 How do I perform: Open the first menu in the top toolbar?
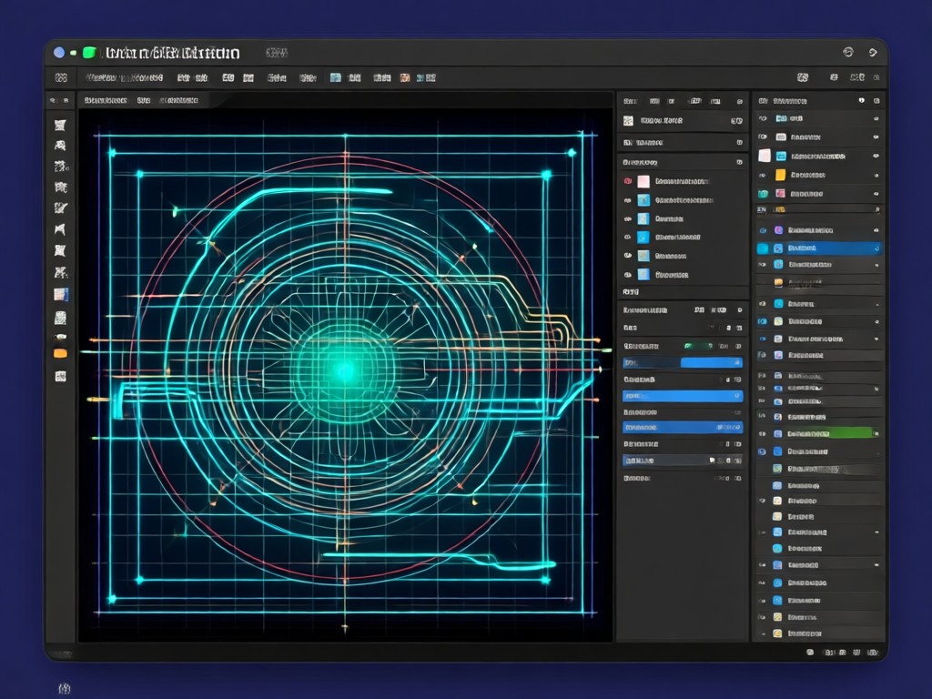click(124, 78)
